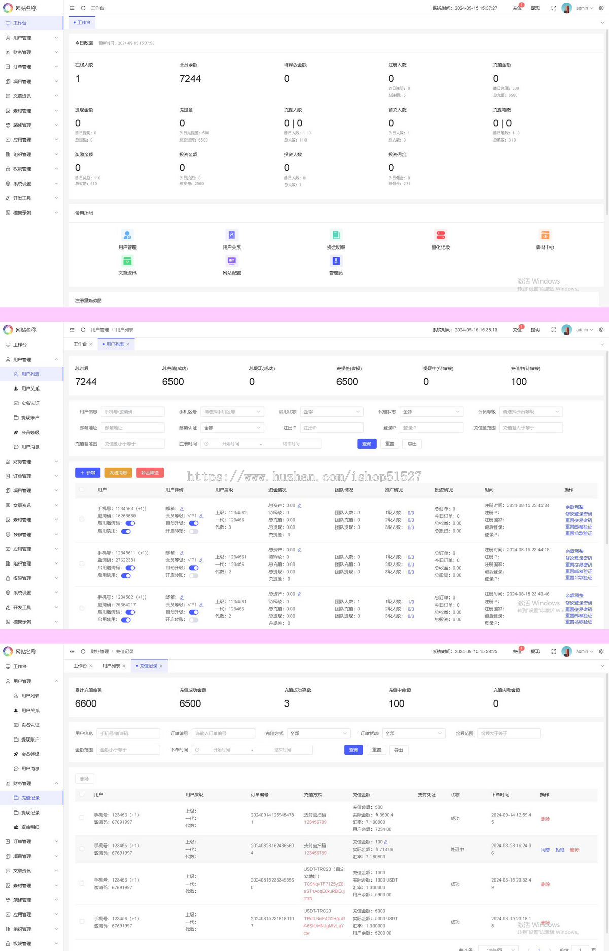Enable 开启转账 switch for user 1234562
The width and height of the screenshot is (609, 951).
click(x=194, y=620)
